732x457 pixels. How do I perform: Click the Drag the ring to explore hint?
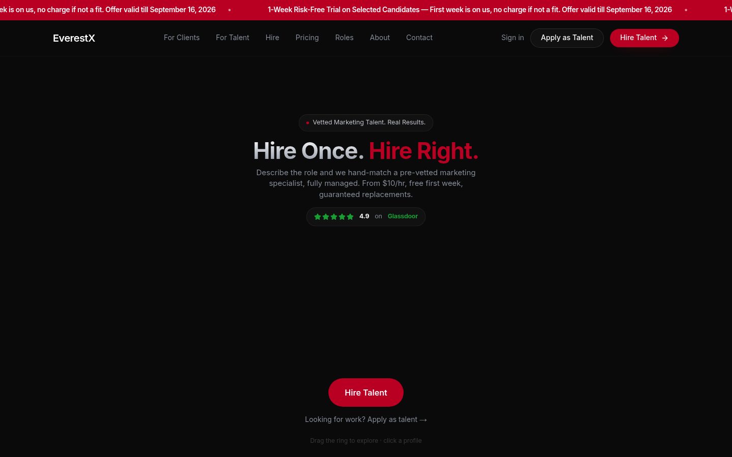pos(366,441)
